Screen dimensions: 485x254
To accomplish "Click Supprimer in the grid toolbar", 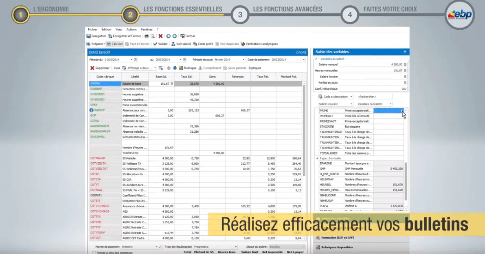I will pyautogui.click(x=100, y=68).
